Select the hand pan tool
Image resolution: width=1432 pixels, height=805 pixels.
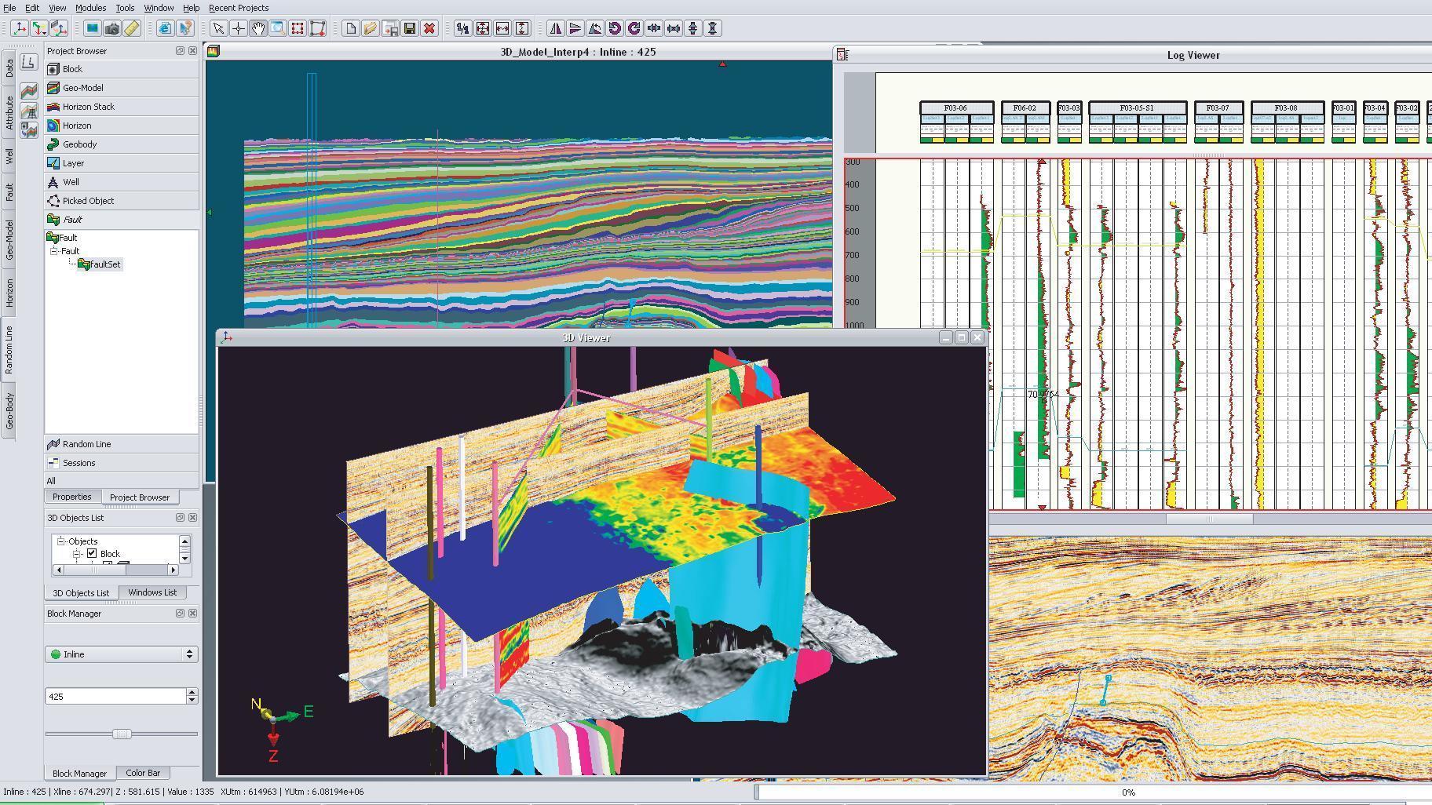click(x=258, y=28)
